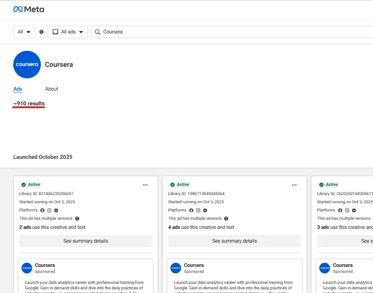See summary details for first ad

[x=86, y=241]
